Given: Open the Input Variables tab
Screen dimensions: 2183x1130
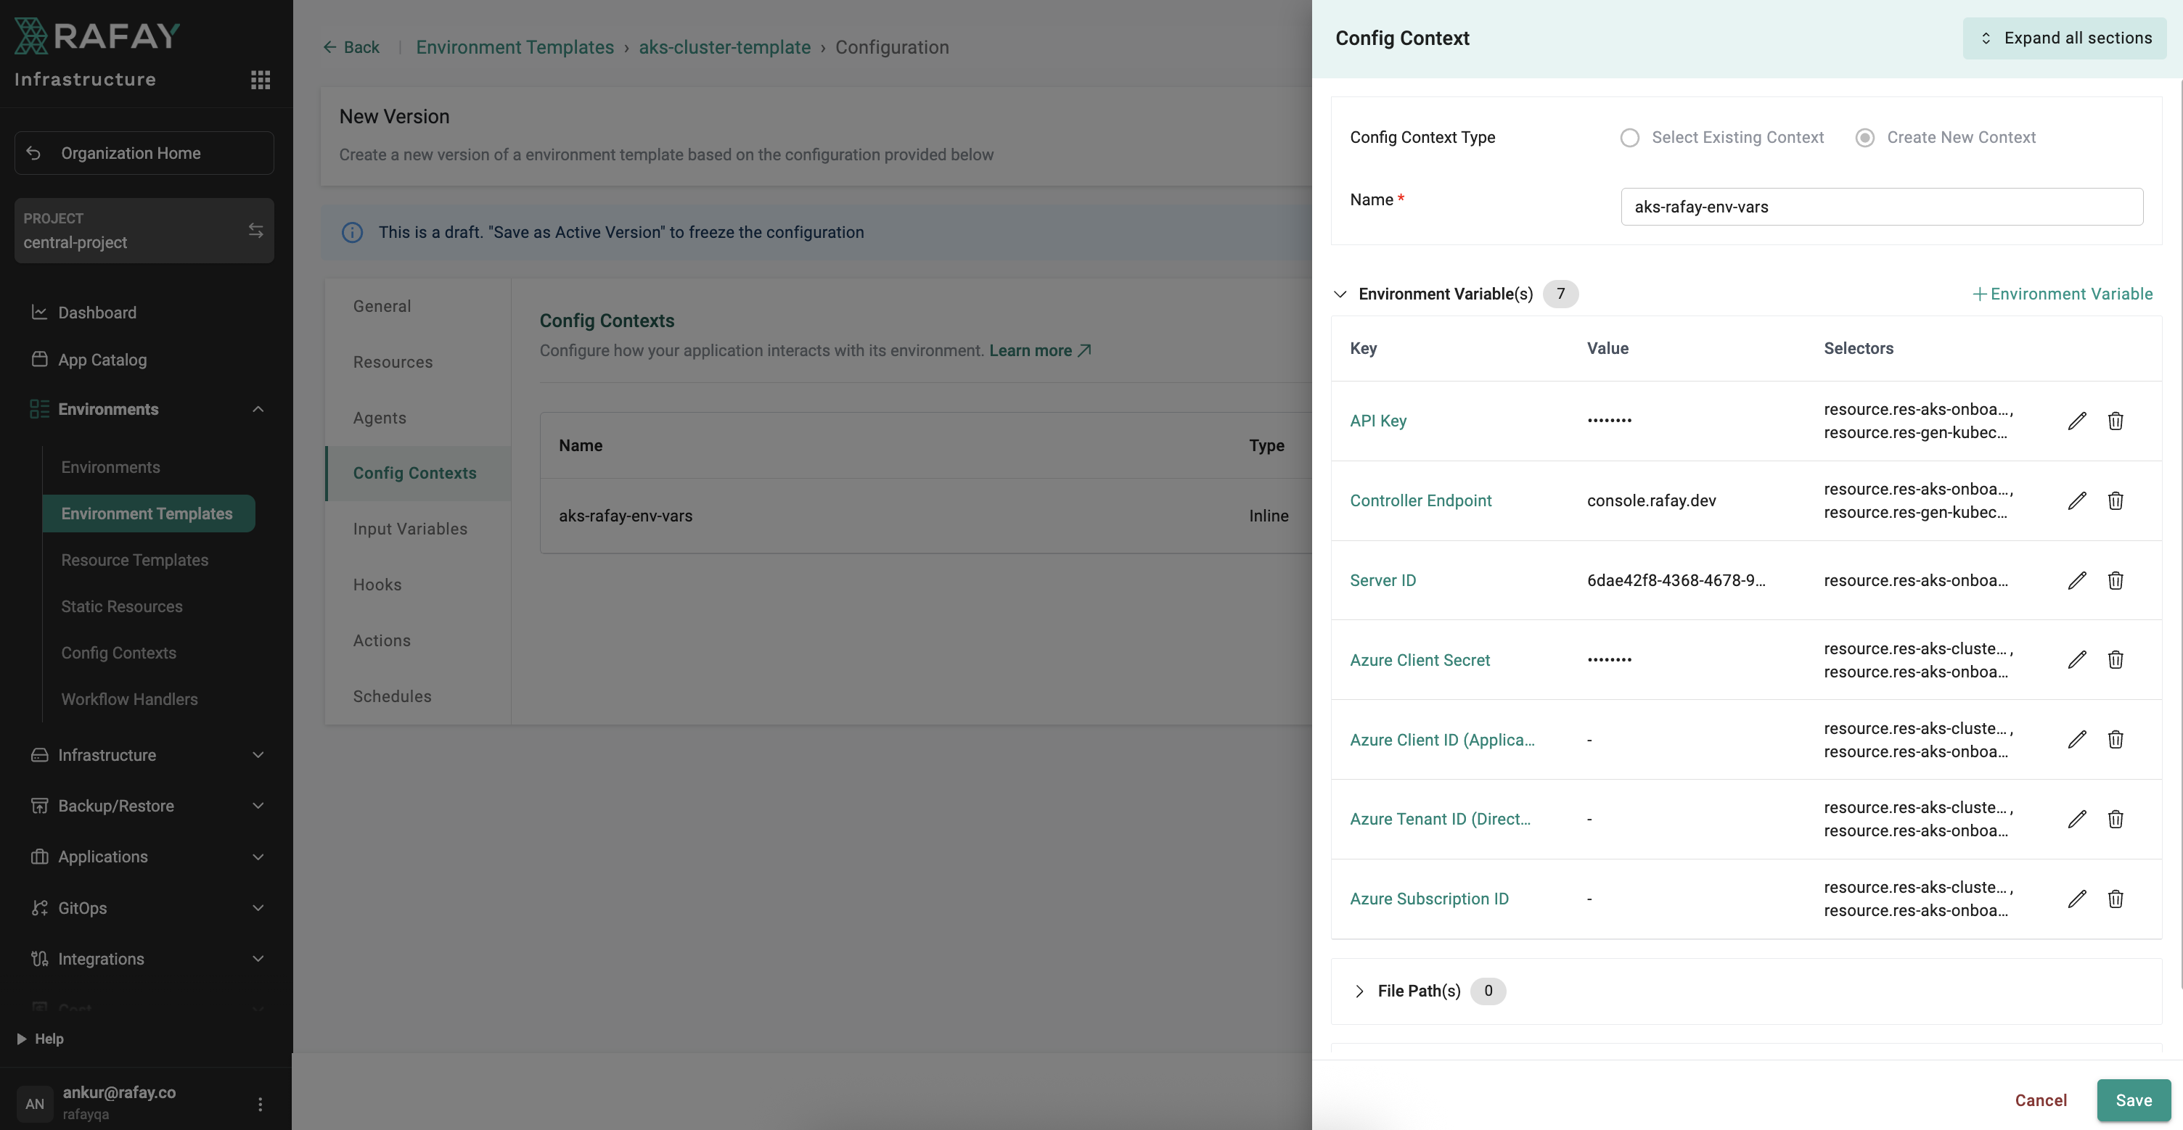Looking at the screenshot, I should (410, 529).
